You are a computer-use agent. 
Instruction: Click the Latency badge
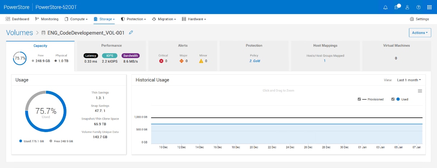[x=90, y=56]
